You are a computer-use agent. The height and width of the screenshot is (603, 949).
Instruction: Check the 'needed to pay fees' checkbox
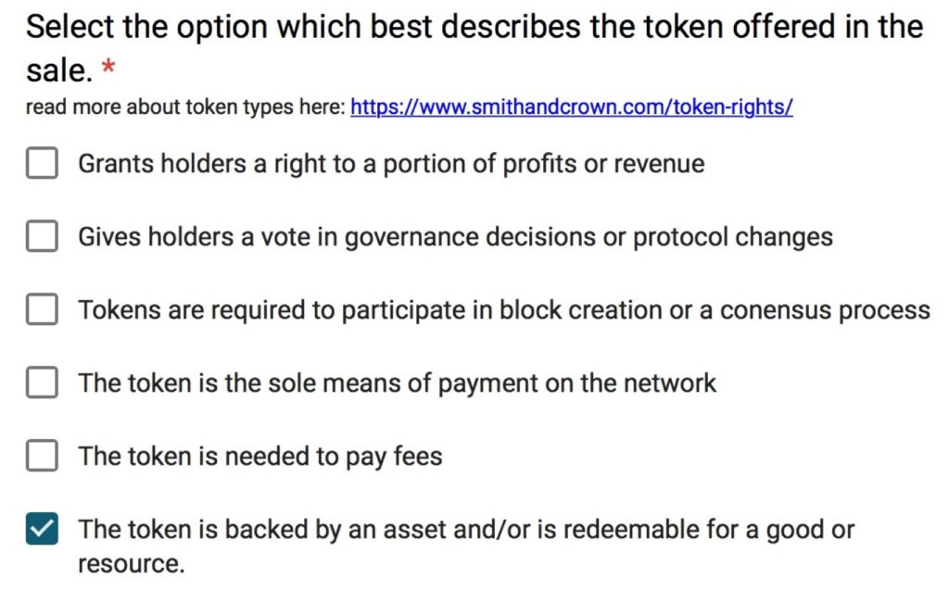tap(42, 456)
